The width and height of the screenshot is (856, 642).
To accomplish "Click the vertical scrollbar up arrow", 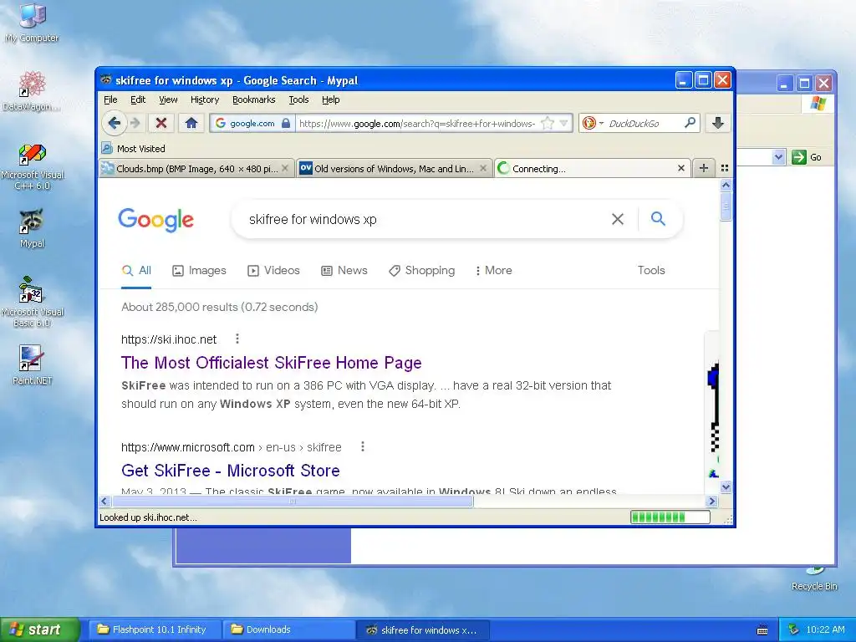I will pyautogui.click(x=726, y=185).
